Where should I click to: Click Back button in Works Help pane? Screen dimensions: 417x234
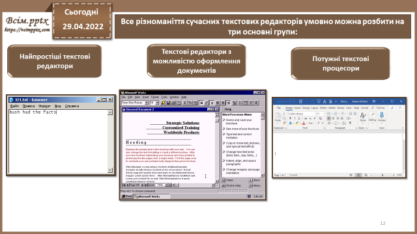click(255, 180)
